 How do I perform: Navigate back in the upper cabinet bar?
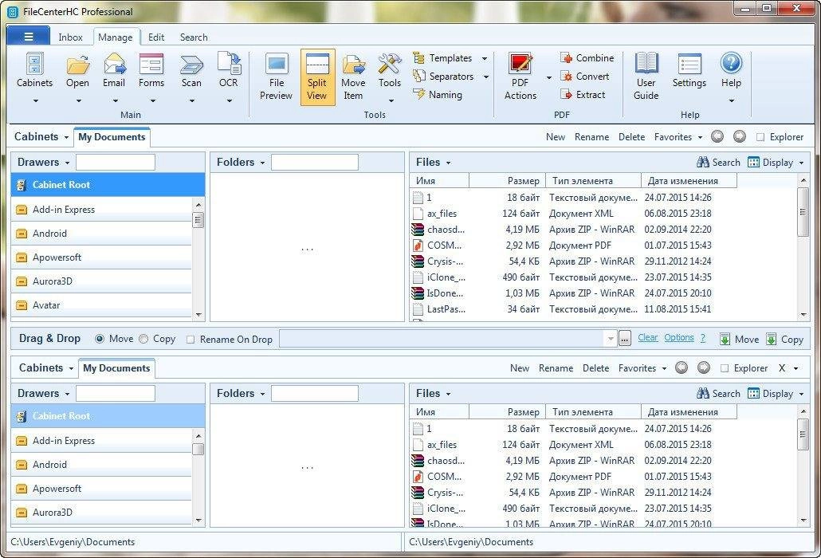pos(717,136)
